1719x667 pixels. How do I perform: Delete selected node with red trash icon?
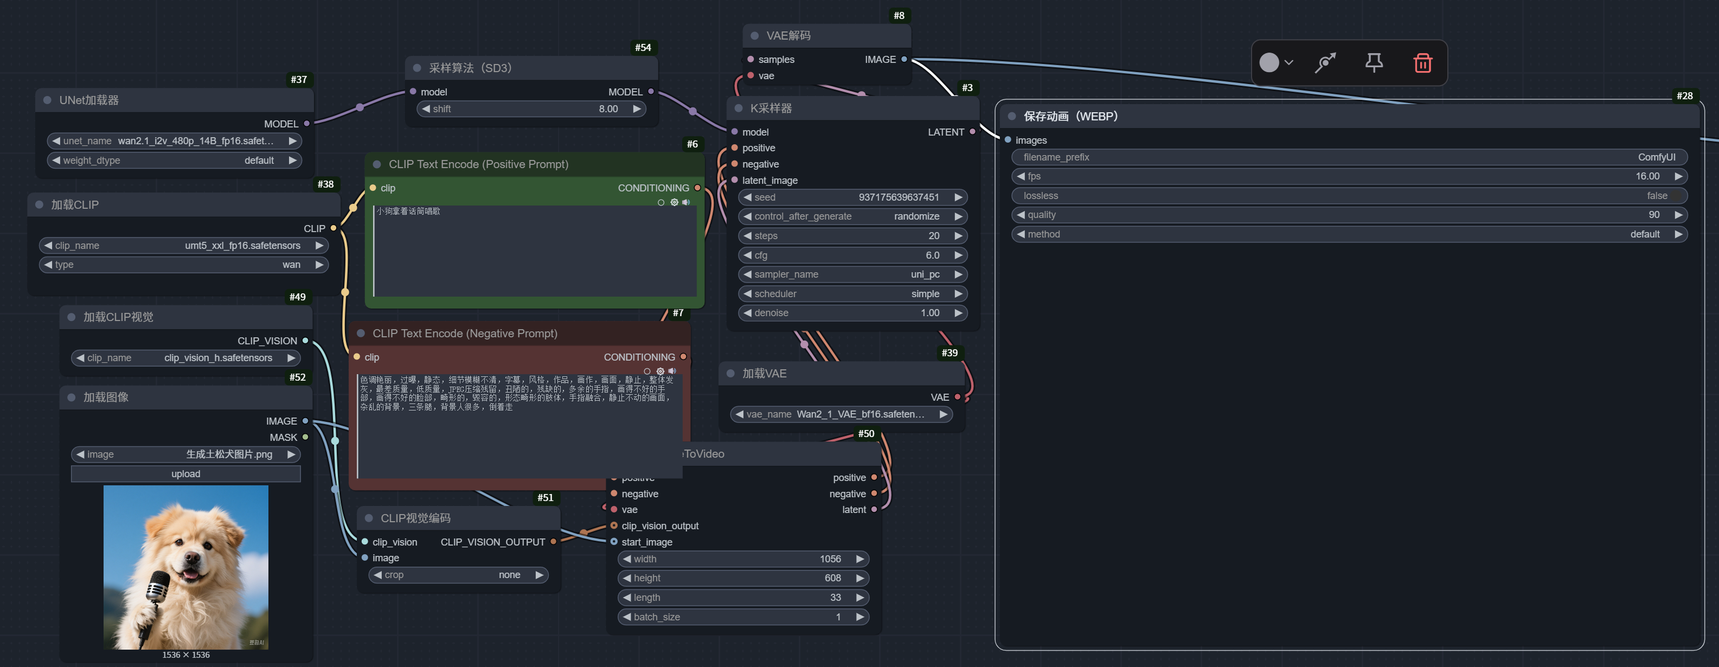point(1422,63)
